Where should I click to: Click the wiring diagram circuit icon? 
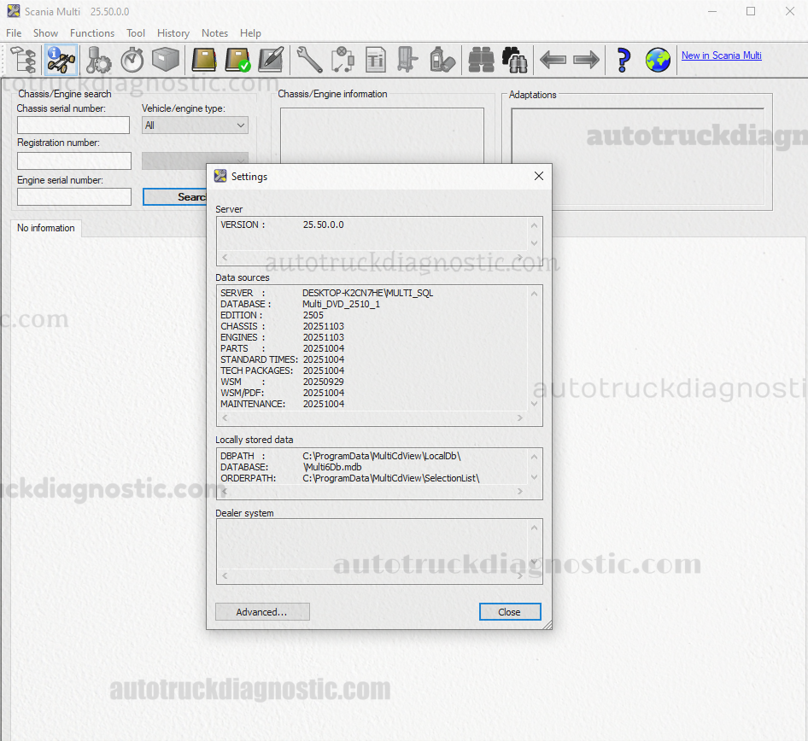click(343, 60)
